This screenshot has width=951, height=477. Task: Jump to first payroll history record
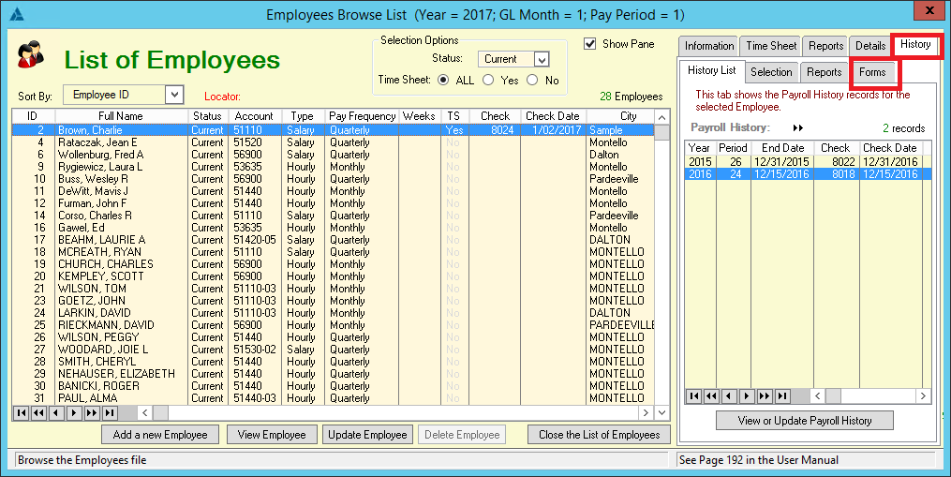pos(693,396)
